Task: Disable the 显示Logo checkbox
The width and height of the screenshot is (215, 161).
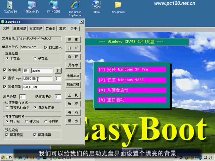Action: click(x=5, y=78)
